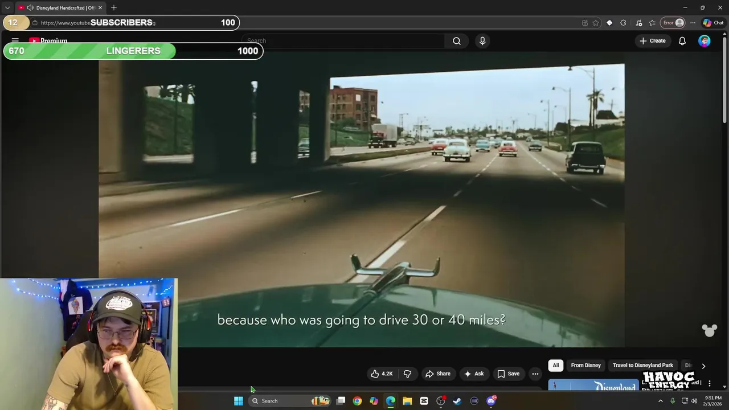Open Edge settings and more menu
Screen dimensions: 729x410
tap(693, 23)
